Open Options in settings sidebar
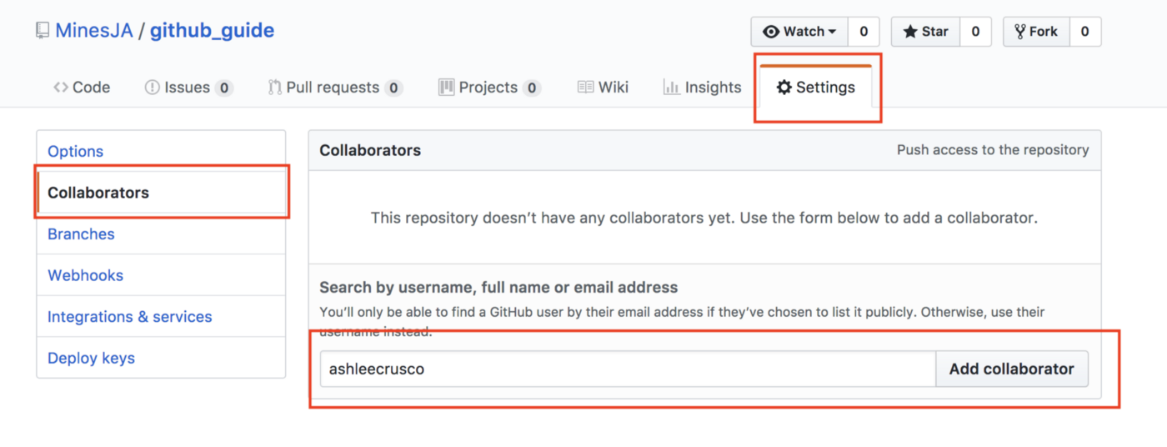 point(161,151)
